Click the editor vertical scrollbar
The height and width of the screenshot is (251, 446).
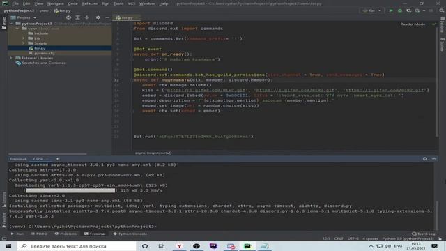point(437,82)
